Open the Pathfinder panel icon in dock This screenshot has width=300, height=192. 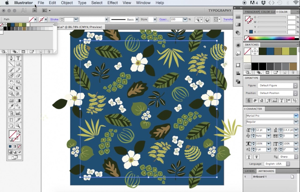238,82
